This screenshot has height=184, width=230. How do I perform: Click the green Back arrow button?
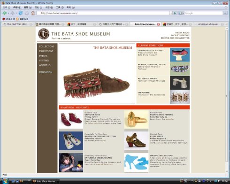coord(5,13)
